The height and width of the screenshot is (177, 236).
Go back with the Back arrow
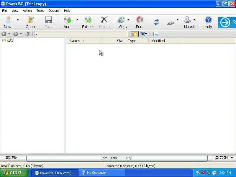click(x=4, y=34)
